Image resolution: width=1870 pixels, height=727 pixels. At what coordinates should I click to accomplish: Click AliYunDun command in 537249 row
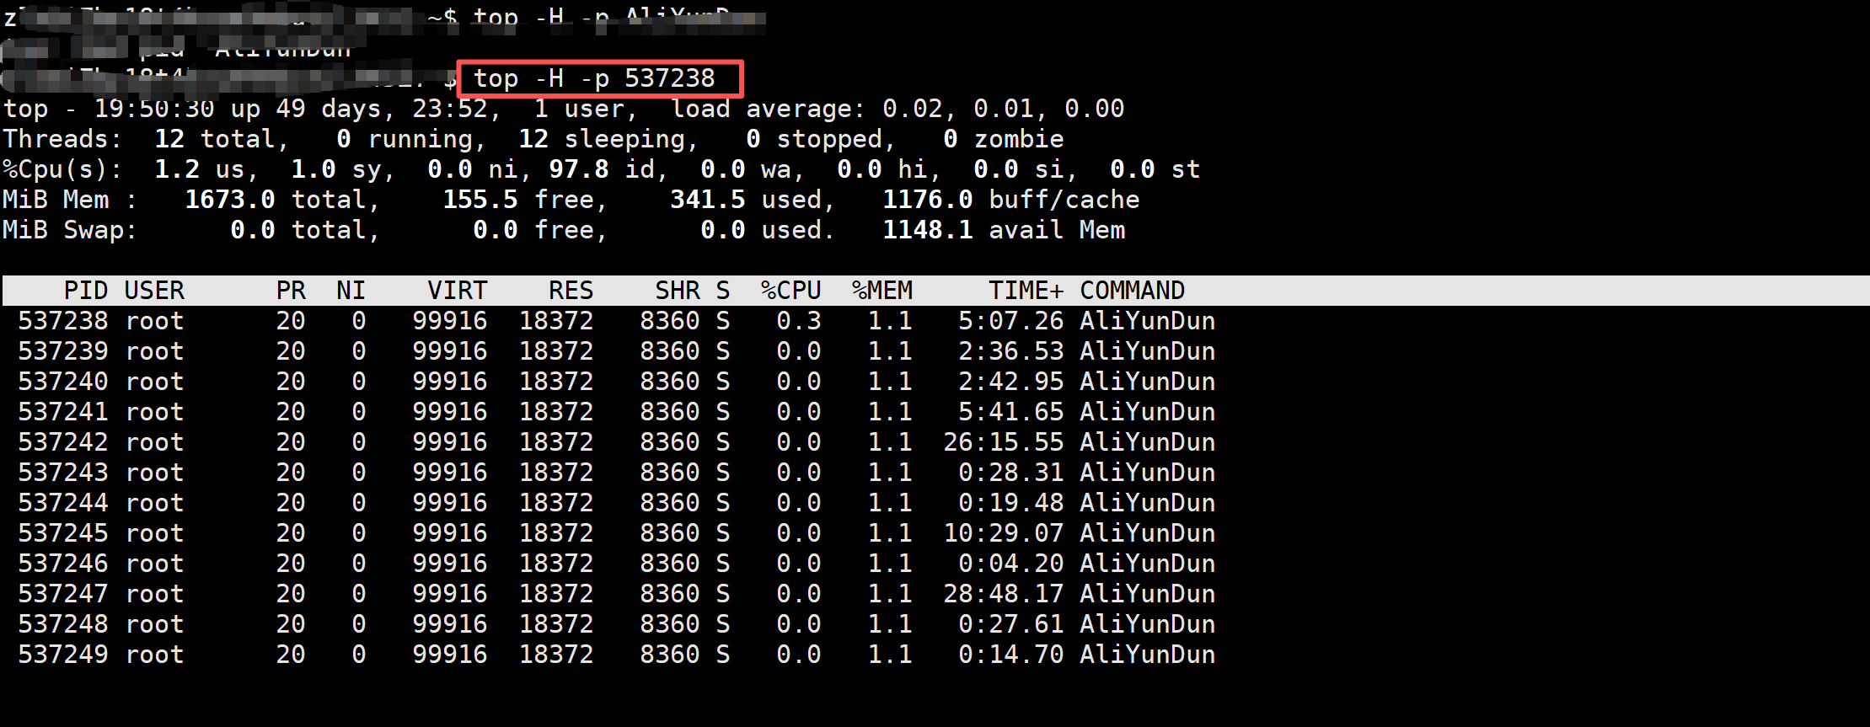click(1147, 655)
